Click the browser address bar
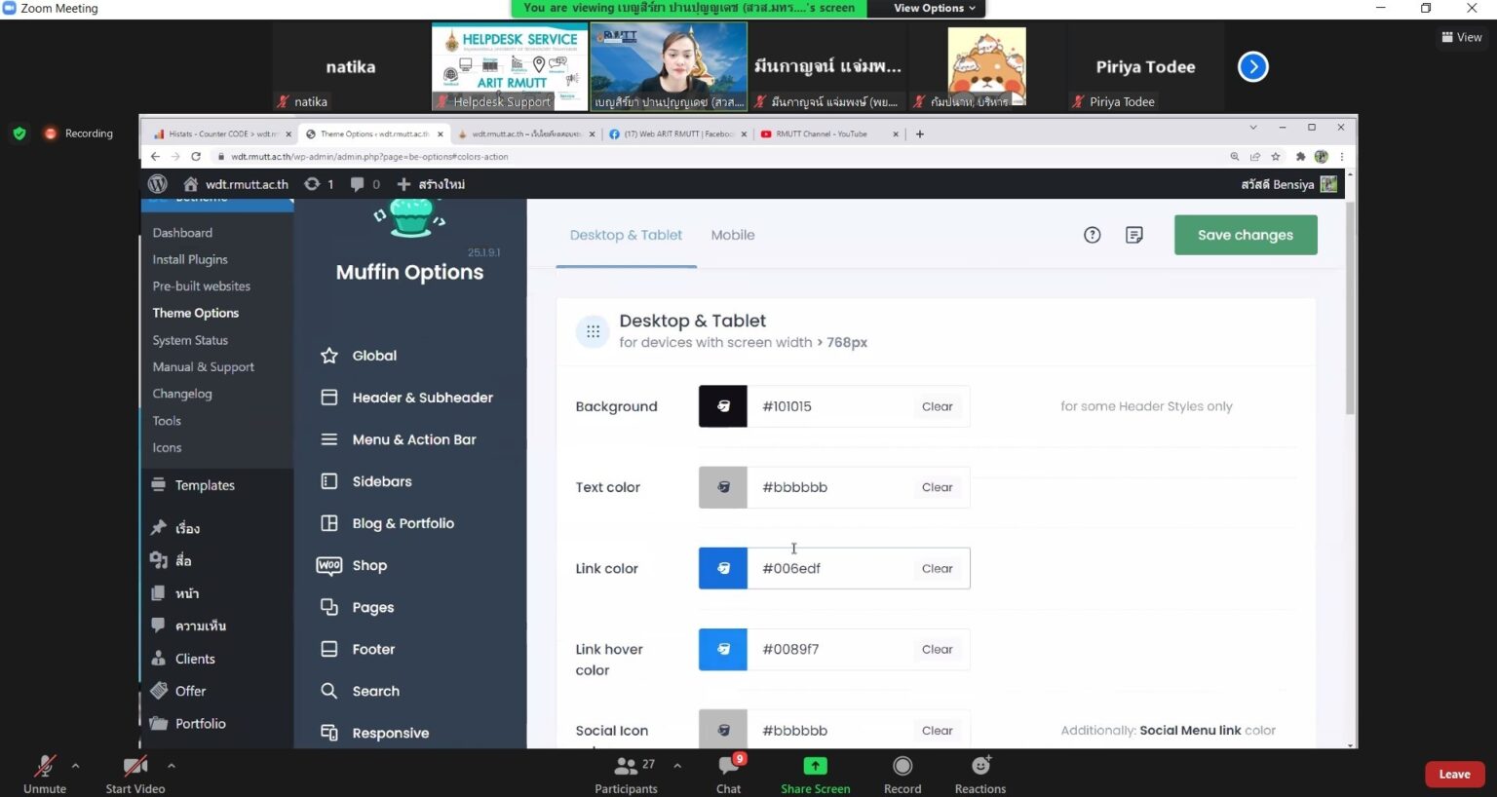 tap(721, 156)
